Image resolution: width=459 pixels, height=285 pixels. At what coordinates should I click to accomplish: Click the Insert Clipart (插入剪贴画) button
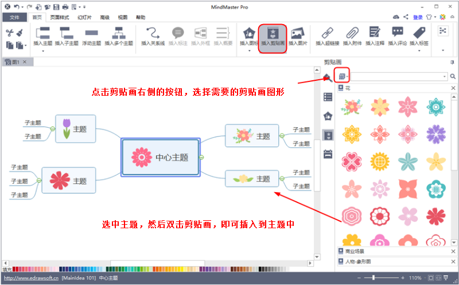tap(273, 38)
